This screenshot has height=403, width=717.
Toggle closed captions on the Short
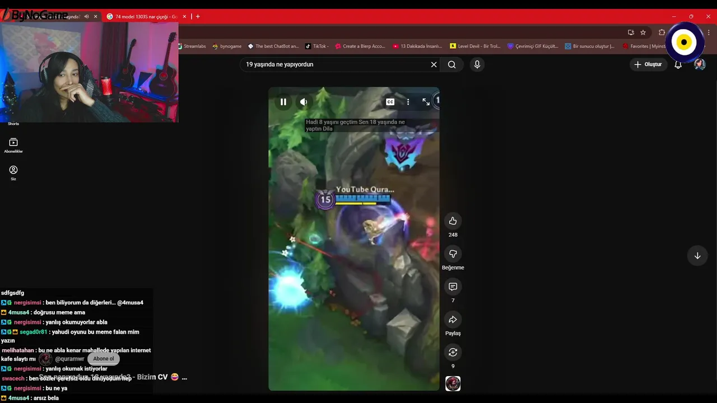390,102
